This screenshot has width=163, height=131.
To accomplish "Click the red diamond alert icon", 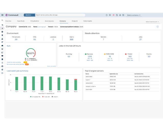I will tap(113, 15).
